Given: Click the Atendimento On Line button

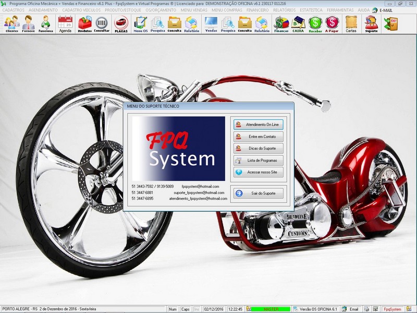Looking at the screenshot, I should tap(259, 125).
